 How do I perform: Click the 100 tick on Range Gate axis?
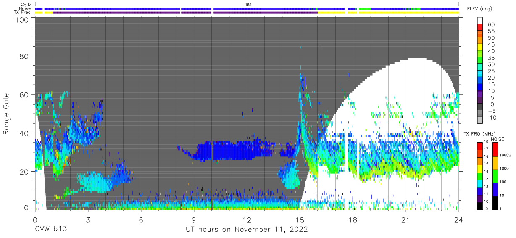22,19
